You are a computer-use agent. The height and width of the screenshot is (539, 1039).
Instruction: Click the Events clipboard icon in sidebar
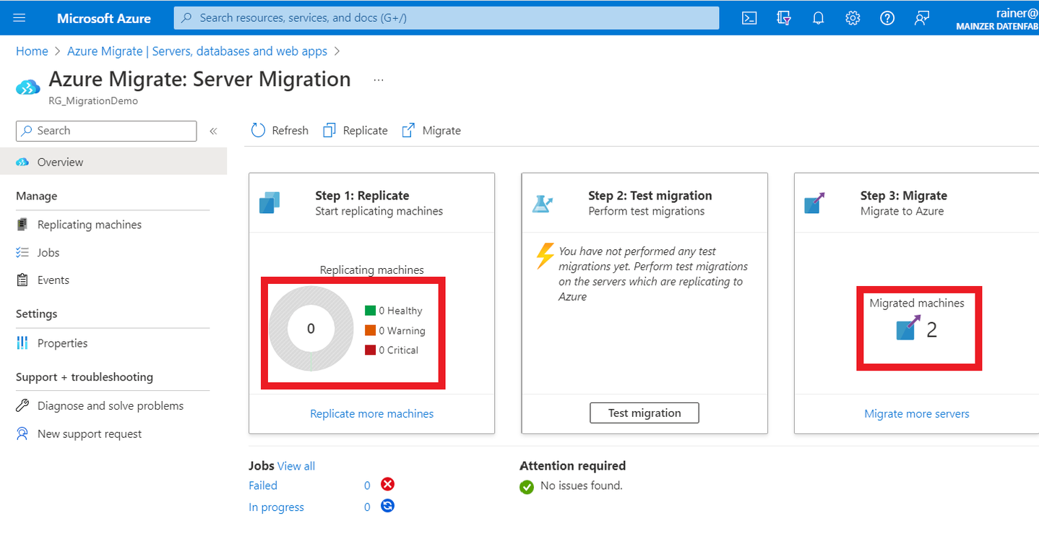[x=22, y=280]
